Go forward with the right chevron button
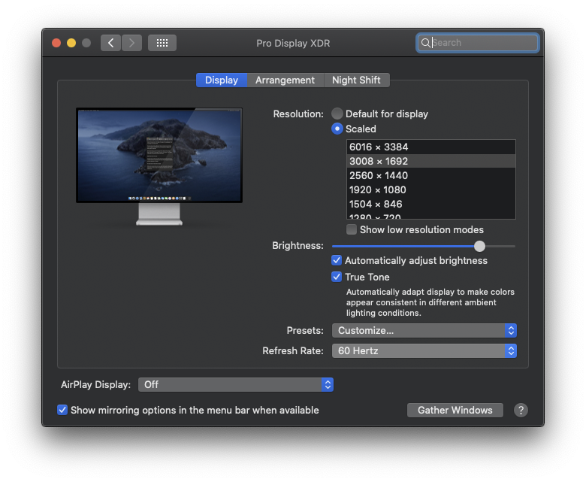This screenshot has height=482, width=586. (x=132, y=43)
